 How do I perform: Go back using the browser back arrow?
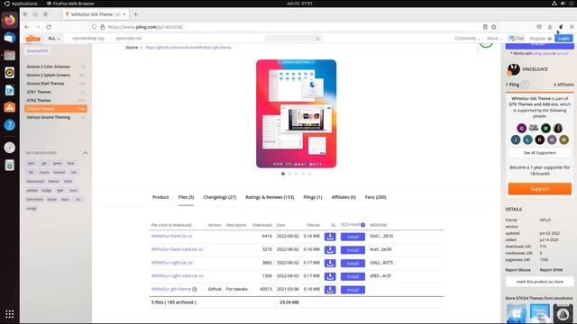(x=26, y=27)
